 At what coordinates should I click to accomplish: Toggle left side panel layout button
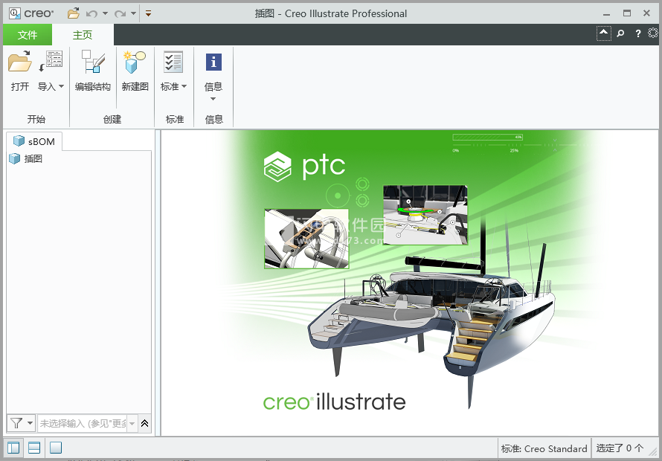tap(13, 448)
